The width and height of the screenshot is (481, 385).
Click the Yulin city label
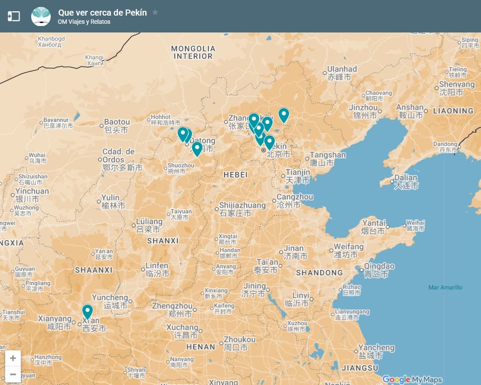(x=113, y=201)
